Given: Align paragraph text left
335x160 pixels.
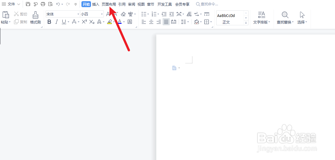Looking at the screenshot, I should [144, 22].
